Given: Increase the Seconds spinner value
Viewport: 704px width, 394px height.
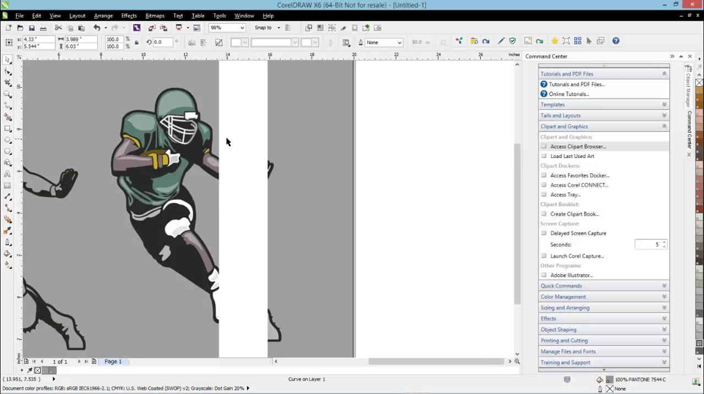Looking at the screenshot, I should 664,242.
